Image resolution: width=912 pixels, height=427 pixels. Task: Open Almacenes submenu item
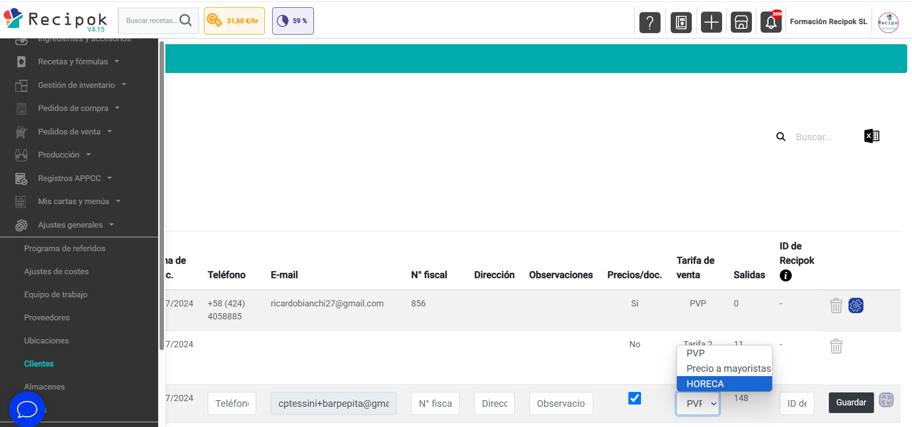click(x=44, y=387)
